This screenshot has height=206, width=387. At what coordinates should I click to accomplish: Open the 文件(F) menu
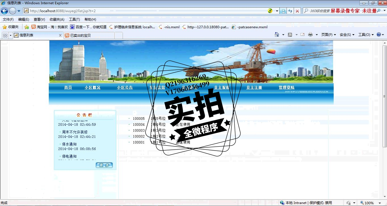click(8, 19)
